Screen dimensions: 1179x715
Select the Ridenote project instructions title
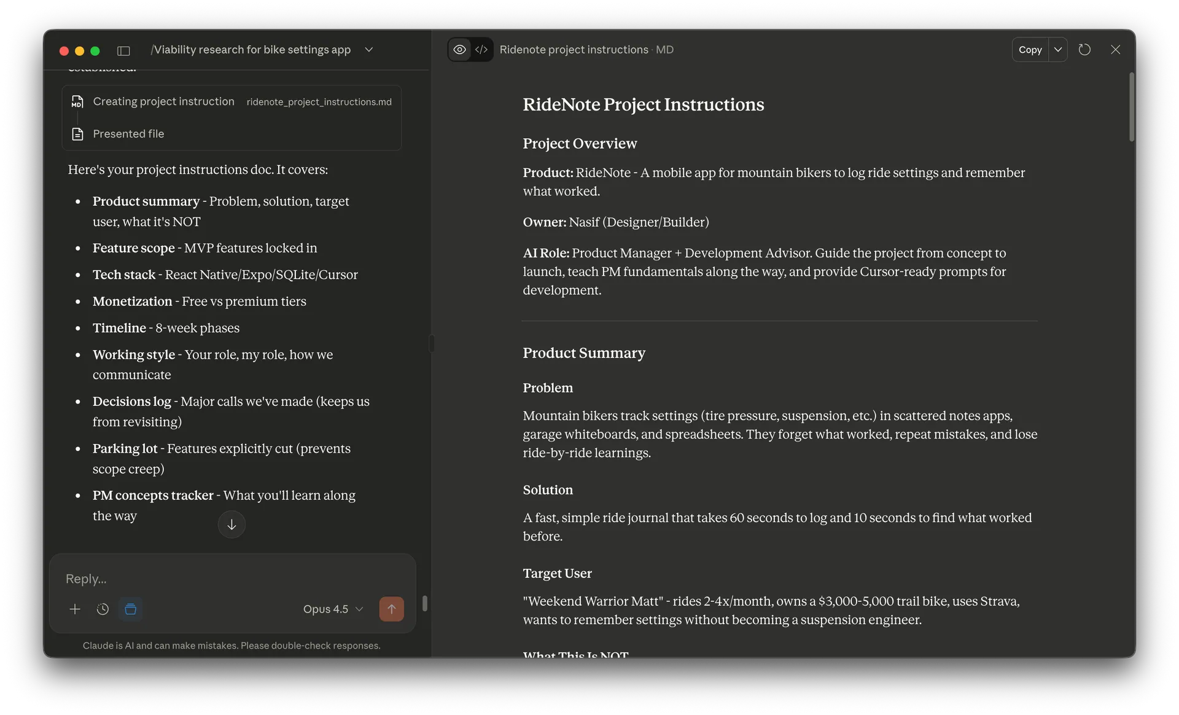[x=574, y=50]
